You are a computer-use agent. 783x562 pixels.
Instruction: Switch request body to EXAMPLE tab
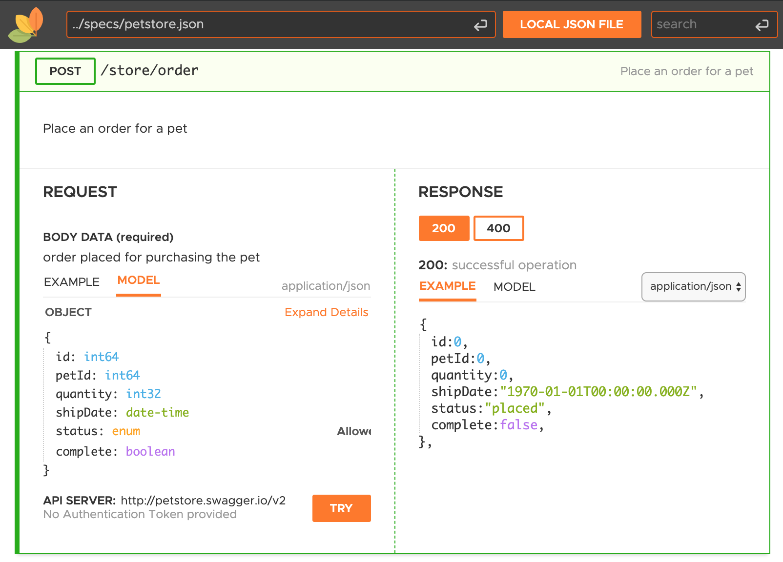72,282
